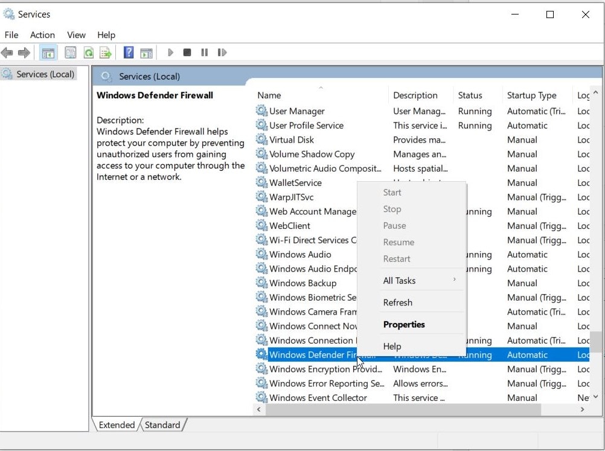
Task: Select the WalletService gear icon
Action: (261, 182)
